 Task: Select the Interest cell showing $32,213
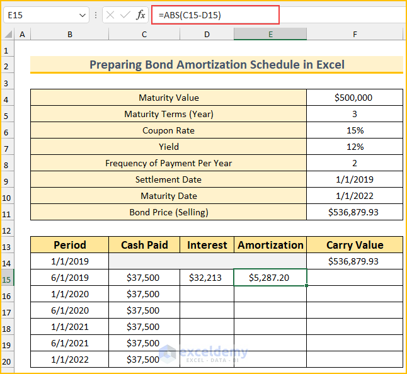click(x=207, y=278)
